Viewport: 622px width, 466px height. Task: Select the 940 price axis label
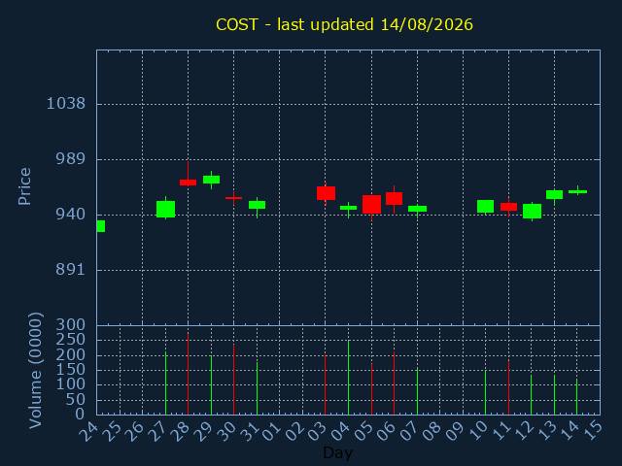pos(70,215)
